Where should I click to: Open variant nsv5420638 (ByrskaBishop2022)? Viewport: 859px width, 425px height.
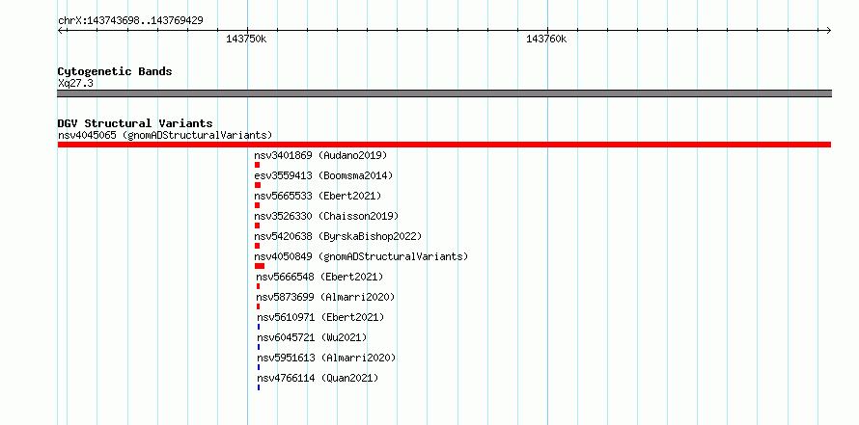click(338, 236)
